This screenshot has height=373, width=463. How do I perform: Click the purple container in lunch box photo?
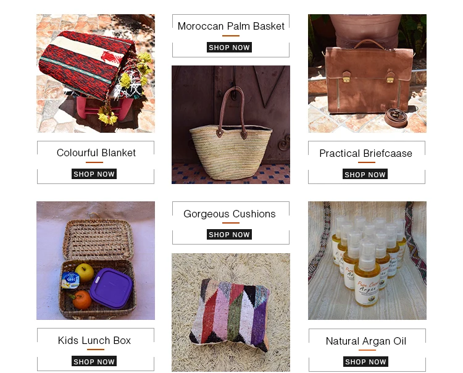click(x=111, y=288)
